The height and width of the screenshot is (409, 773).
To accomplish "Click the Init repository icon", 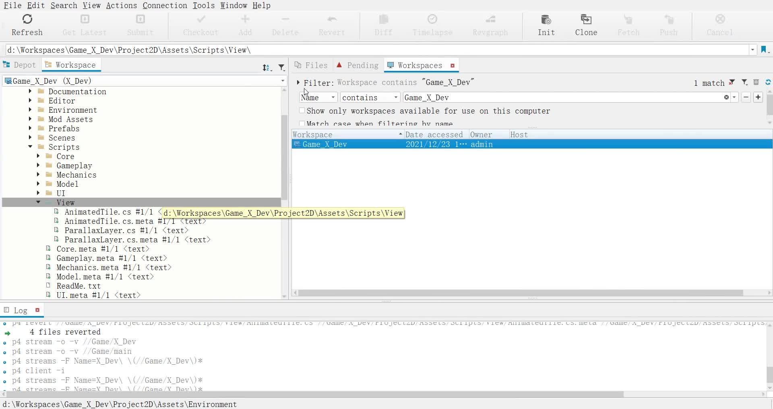I will point(546,19).
